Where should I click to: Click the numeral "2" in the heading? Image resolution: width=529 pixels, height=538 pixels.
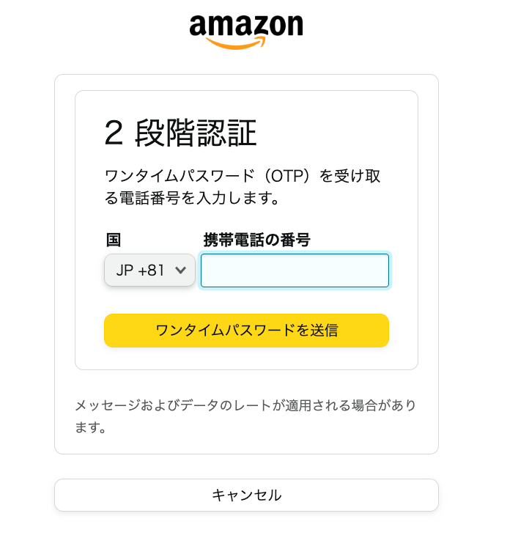tap(114, 133)
